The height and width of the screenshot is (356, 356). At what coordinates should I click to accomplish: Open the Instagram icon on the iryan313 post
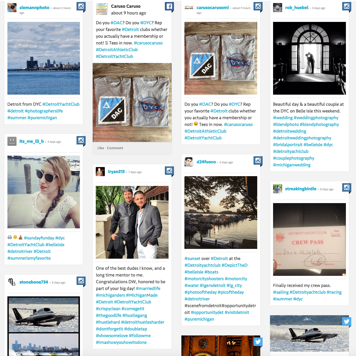point(169,170)
